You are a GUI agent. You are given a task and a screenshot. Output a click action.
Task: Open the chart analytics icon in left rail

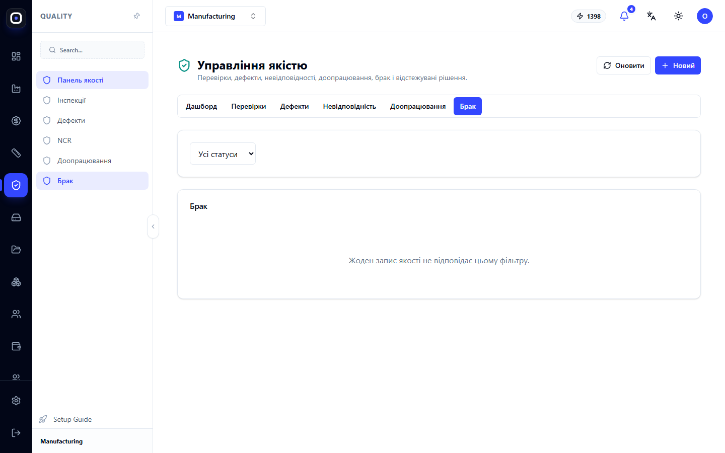16,89
